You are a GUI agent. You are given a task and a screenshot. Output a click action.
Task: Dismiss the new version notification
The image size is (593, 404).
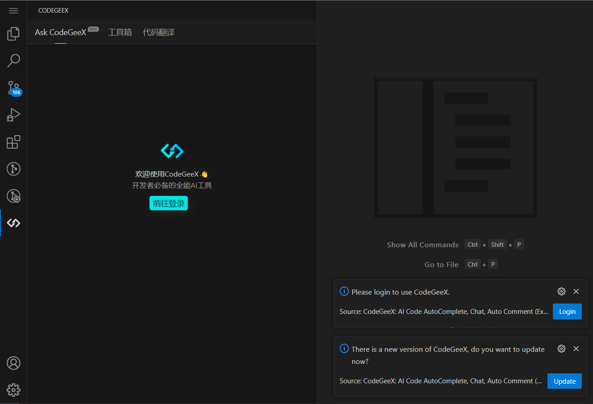coord(576,349)
